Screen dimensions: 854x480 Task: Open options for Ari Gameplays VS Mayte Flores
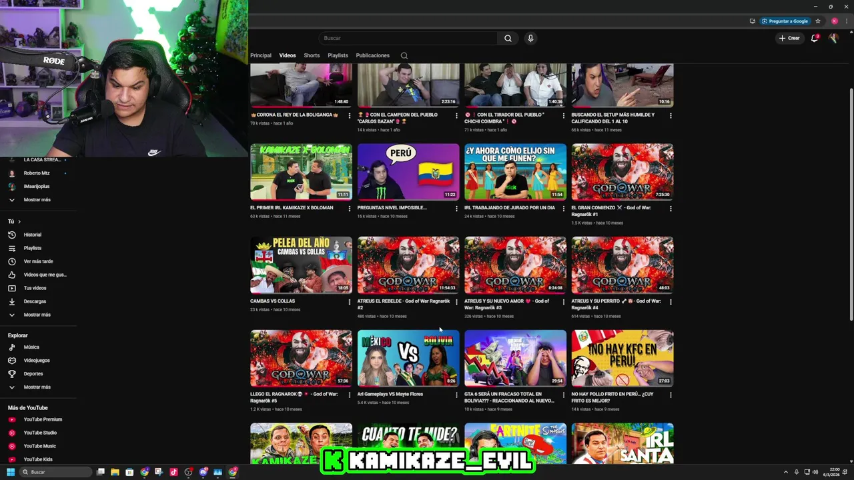pyautogui.click(x=456, y=395)
